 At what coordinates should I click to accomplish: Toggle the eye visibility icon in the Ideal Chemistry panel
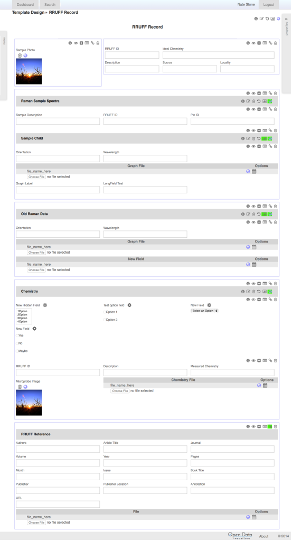click(254, 43)
